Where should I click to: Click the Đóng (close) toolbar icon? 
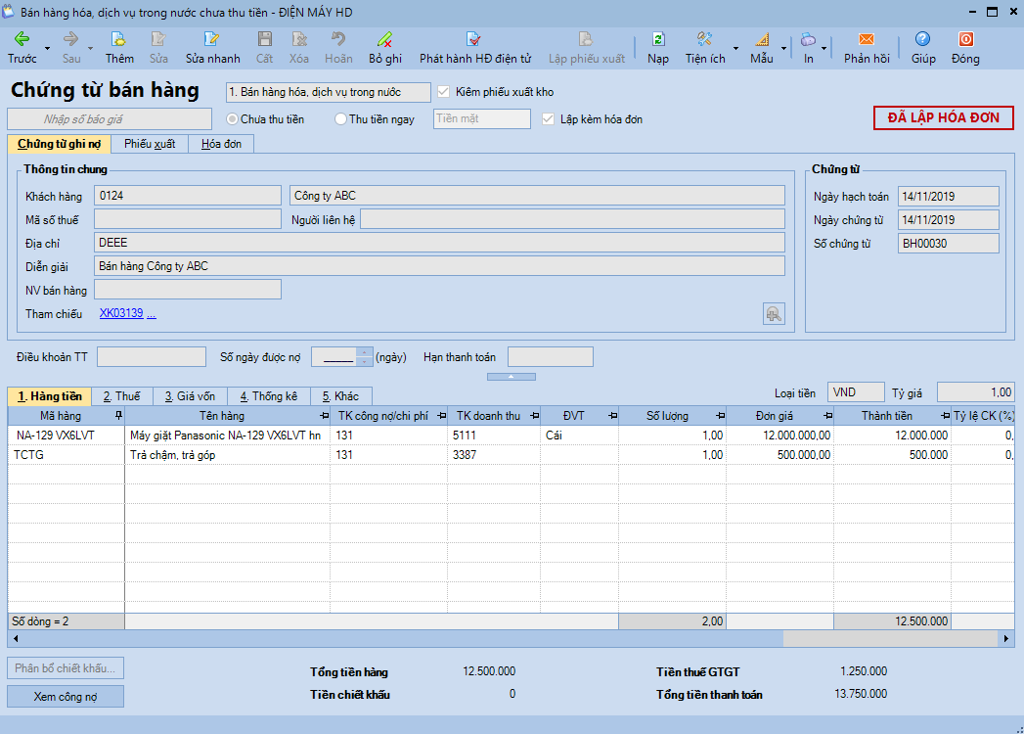(965, 39)
